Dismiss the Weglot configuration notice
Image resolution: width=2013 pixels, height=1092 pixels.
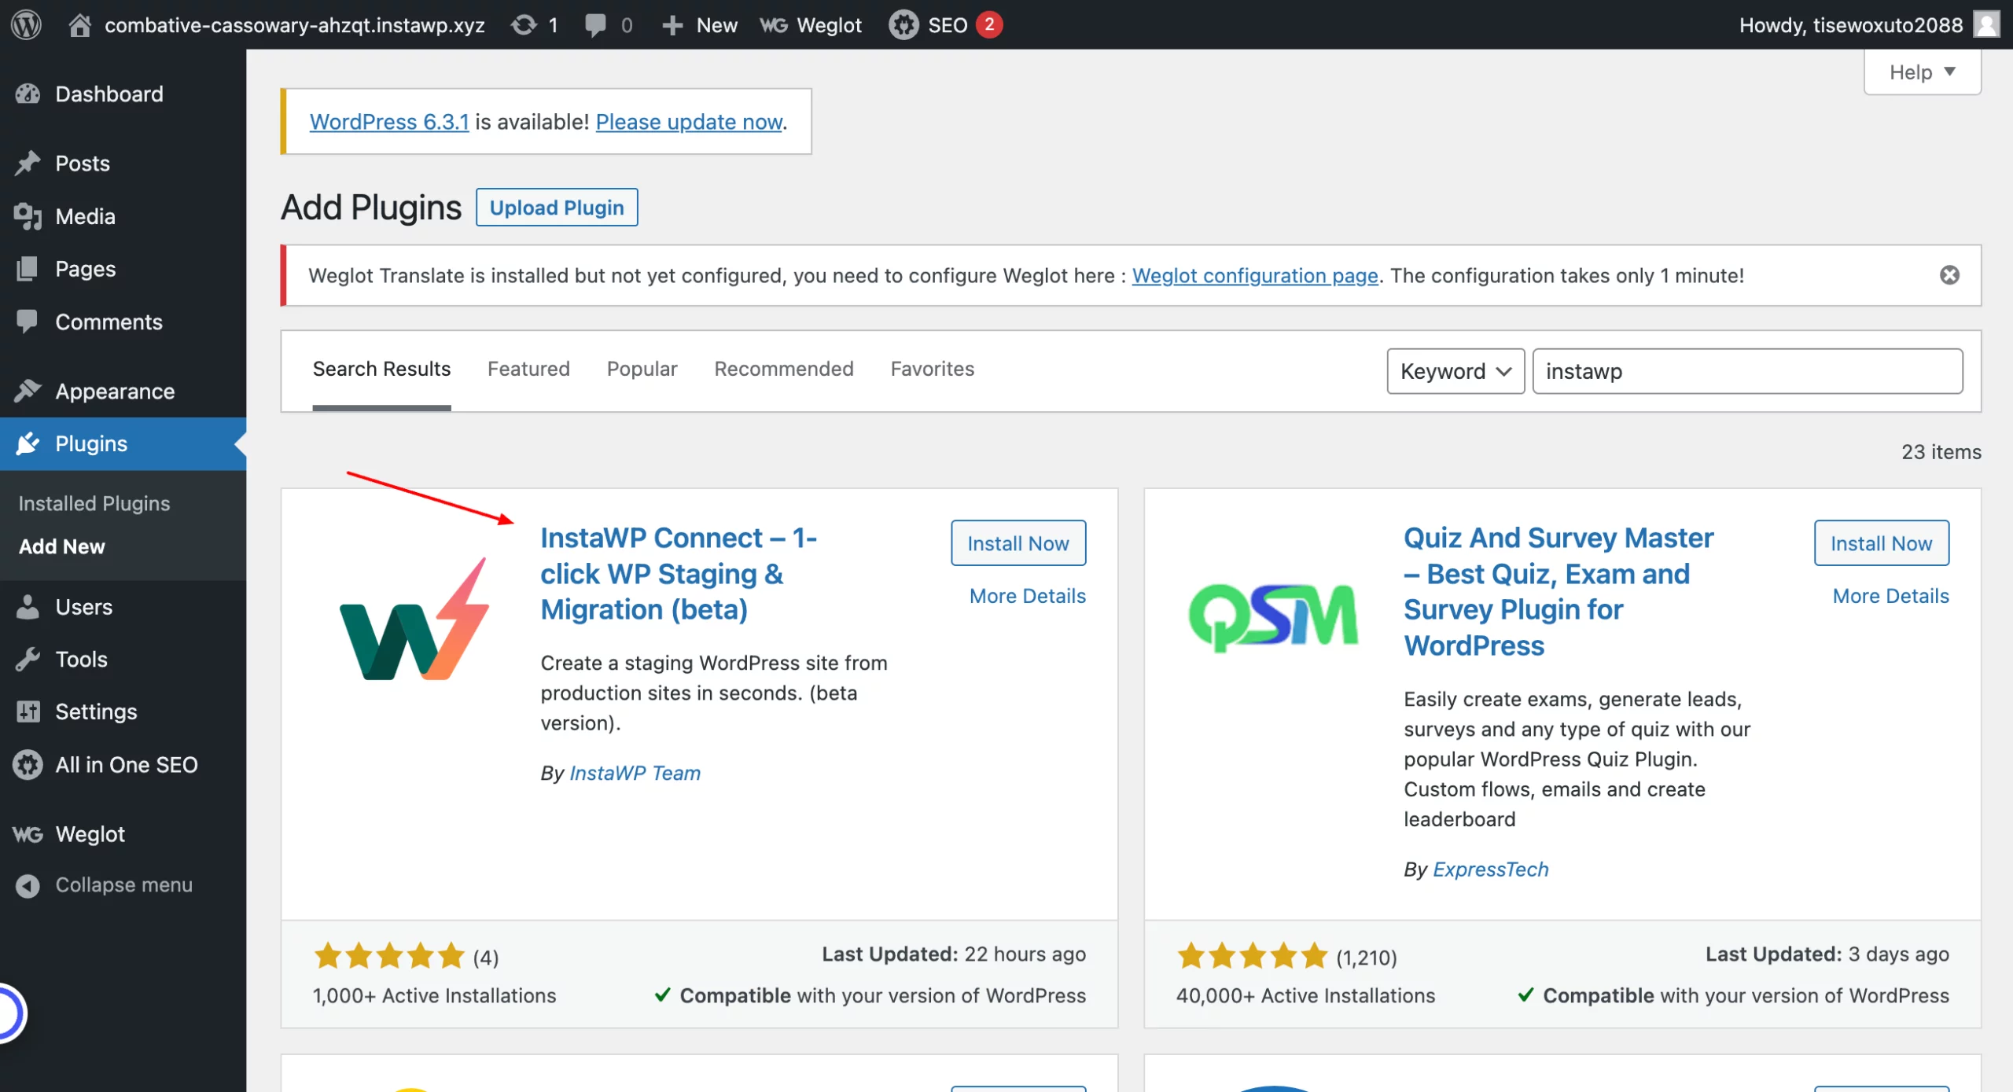[1949, 275]
